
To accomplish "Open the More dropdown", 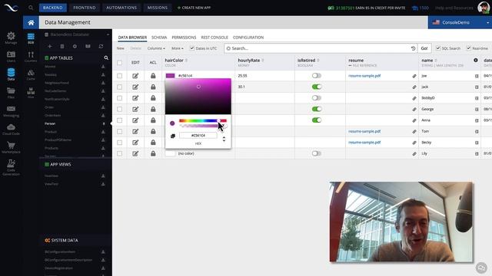I will coord(178,48).
